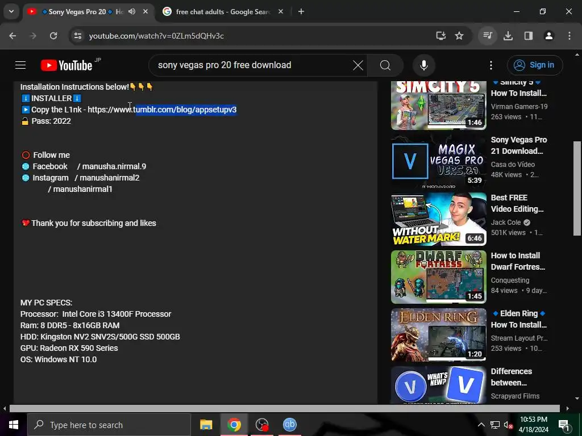Click the Pass: 2022 text
582x436 pixels.
point(51,121)
